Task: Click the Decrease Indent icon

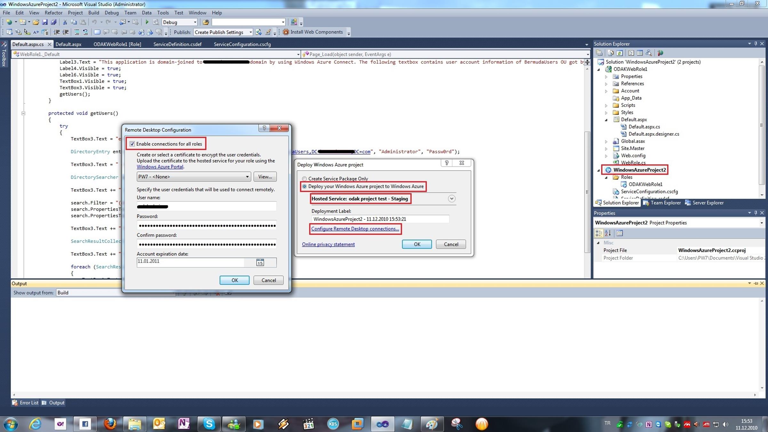Action: pos(57,32)
